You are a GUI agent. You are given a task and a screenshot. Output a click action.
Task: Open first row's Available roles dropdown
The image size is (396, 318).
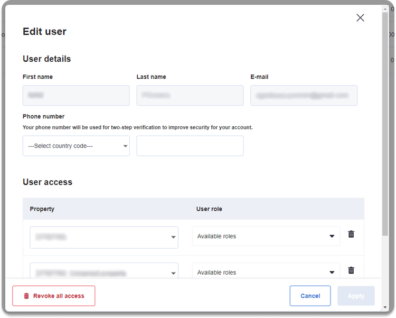266,236
